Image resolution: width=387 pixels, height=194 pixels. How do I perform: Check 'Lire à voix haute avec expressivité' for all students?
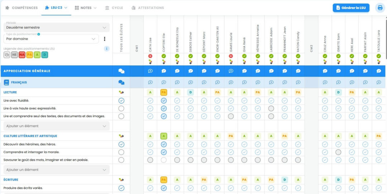[121, 108]
